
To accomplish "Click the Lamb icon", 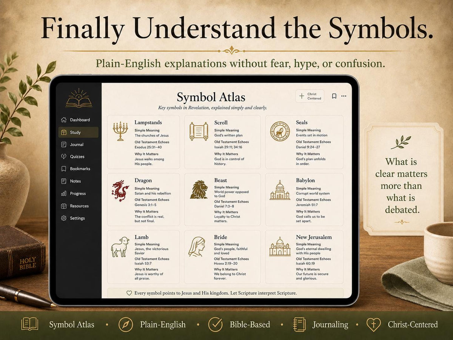I will pyautogui.click(x=120, y=247).
